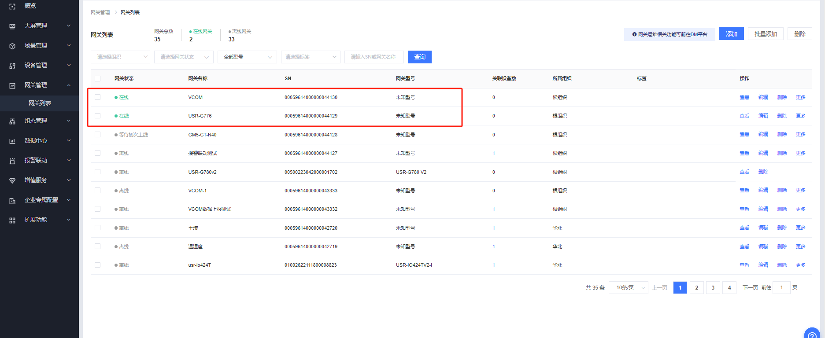Click the blue 添加 button

pos(731,34)
